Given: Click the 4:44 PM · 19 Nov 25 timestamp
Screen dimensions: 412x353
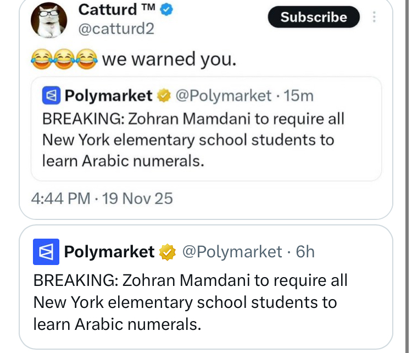Looking at the screenshot, I should pos(102,198).
